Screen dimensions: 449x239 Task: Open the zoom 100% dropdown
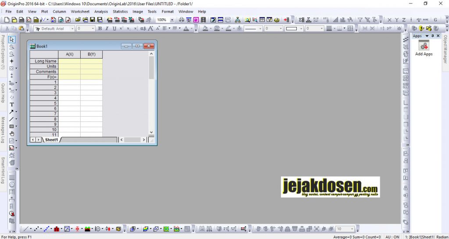(172, 20)
